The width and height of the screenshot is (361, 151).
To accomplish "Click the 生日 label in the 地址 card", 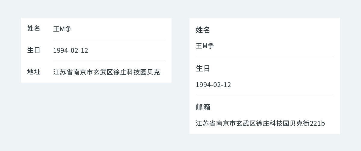I will (x=34, y=50).
